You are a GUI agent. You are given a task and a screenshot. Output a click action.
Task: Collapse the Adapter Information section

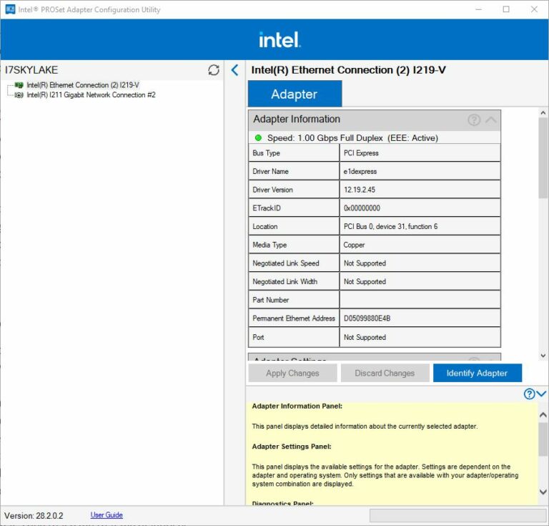pyautogui.click(x=490, y=120)
